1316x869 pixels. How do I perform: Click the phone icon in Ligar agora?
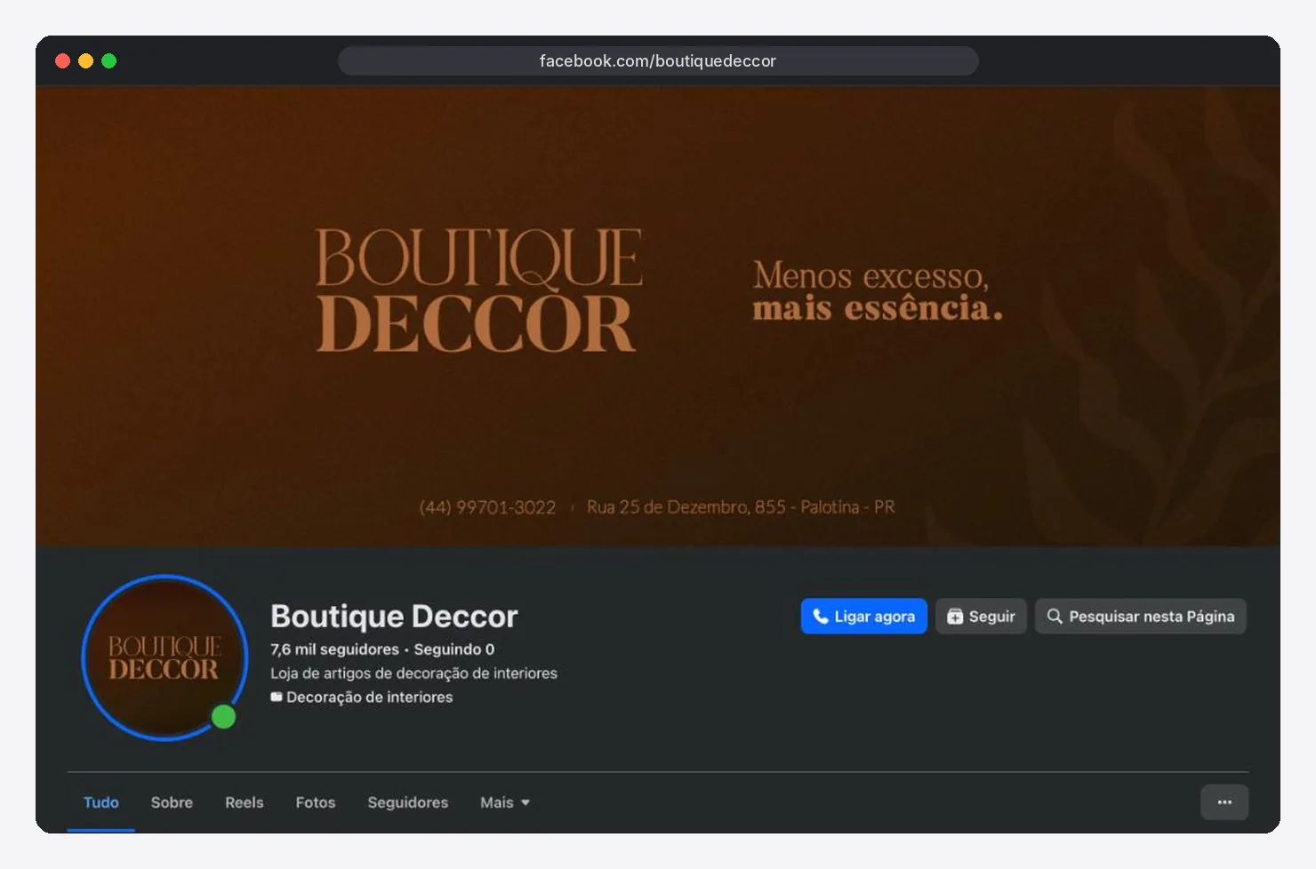(x=820, y=616)
